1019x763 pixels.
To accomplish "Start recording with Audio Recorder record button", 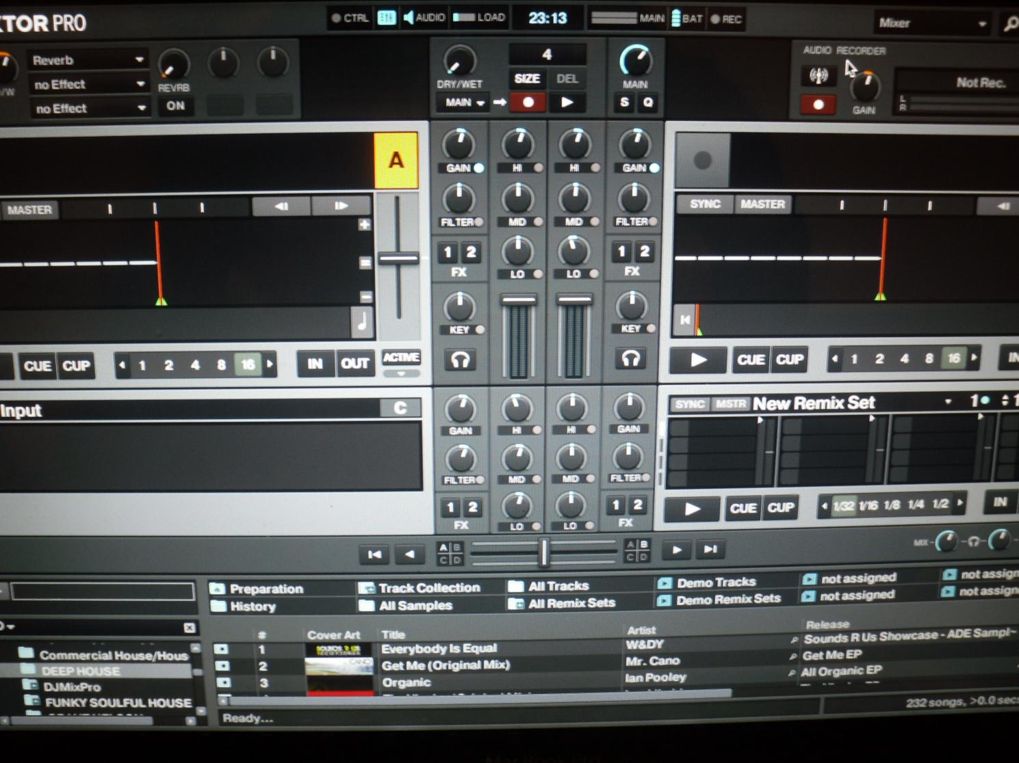I will tap(818, 105).
